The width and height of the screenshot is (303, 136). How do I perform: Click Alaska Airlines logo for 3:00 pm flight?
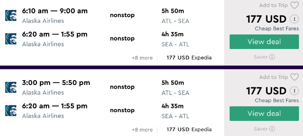tap(11, 87)
